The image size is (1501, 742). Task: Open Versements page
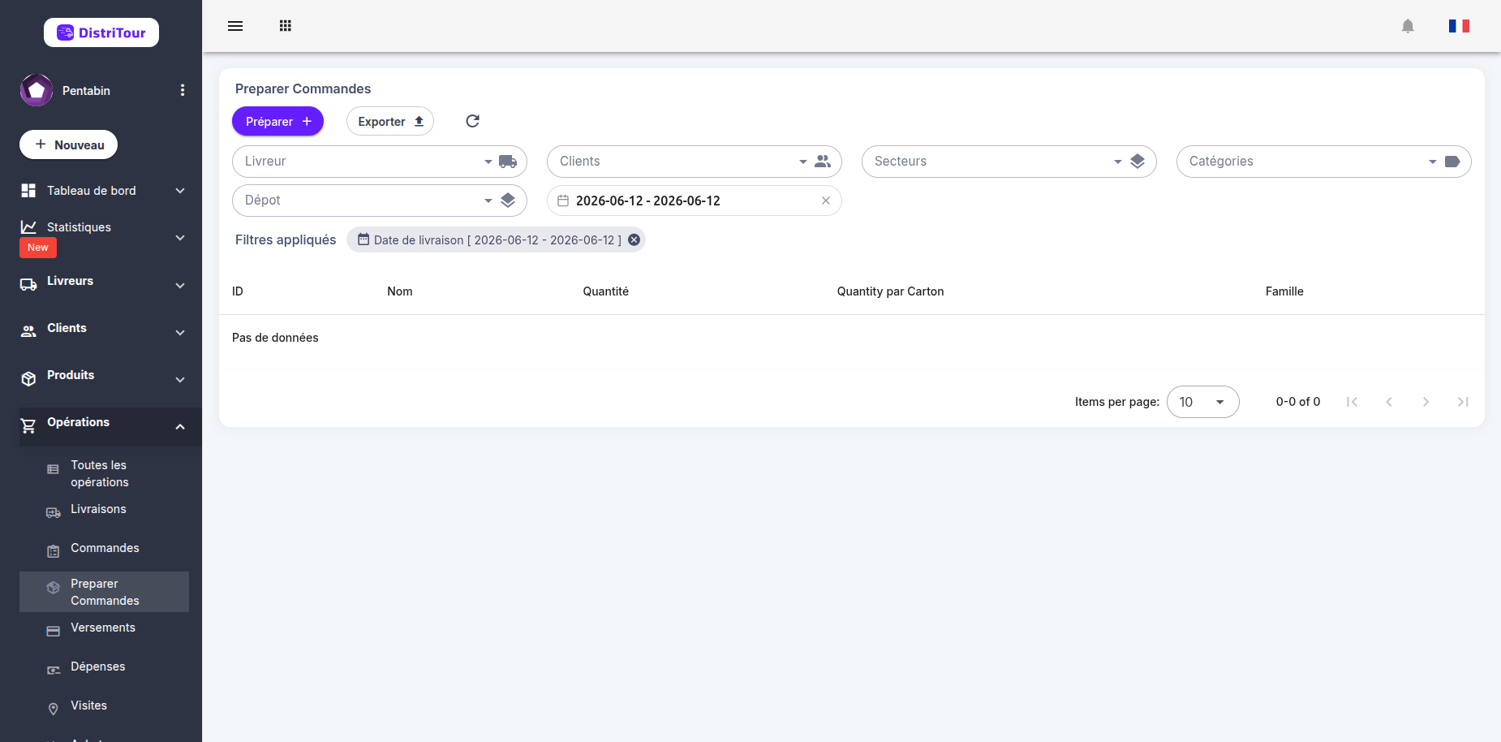point(104,628)
